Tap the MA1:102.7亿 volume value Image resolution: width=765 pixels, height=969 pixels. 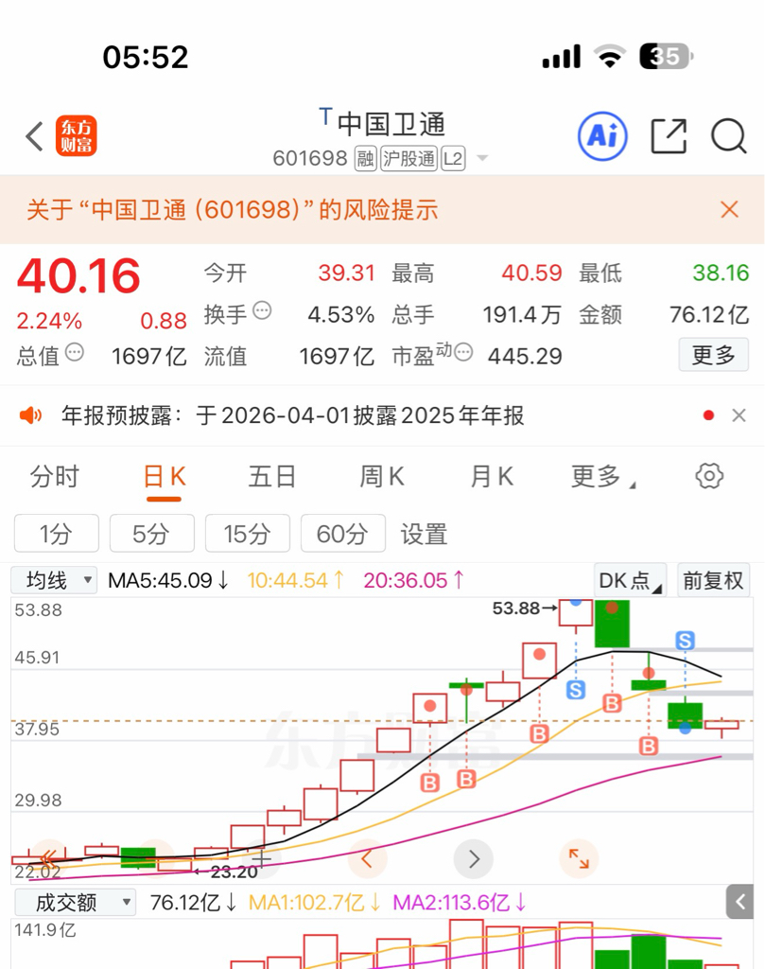click(x=315, y=903)
